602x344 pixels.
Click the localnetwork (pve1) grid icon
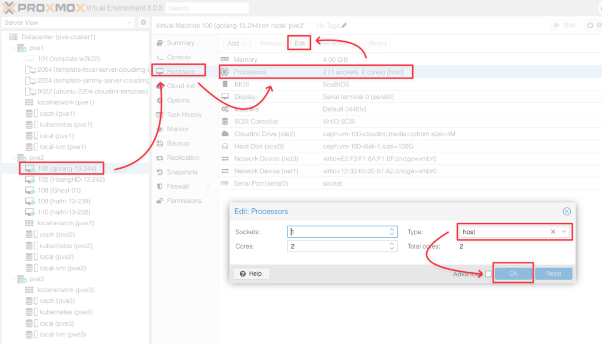click(x=29, y=102)
